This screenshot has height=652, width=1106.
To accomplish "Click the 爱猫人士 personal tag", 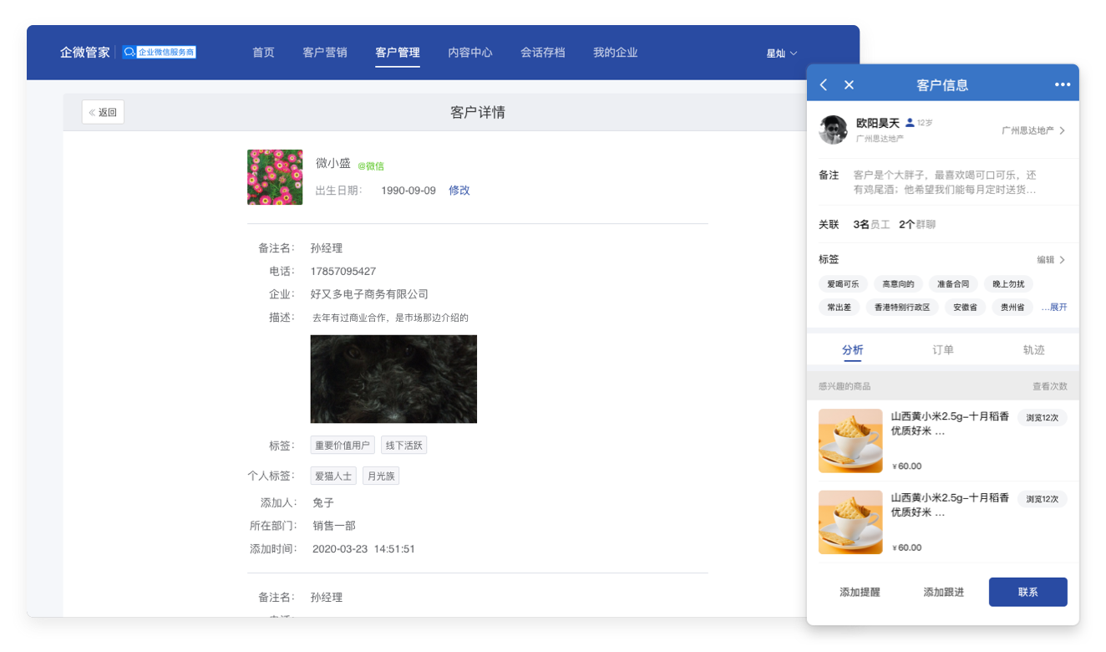I will click(333, 476).
